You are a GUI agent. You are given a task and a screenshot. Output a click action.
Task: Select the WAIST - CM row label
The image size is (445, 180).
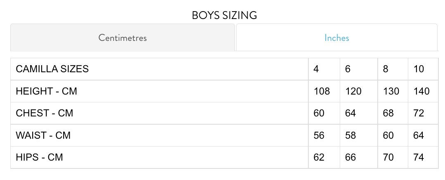[43, 135]
